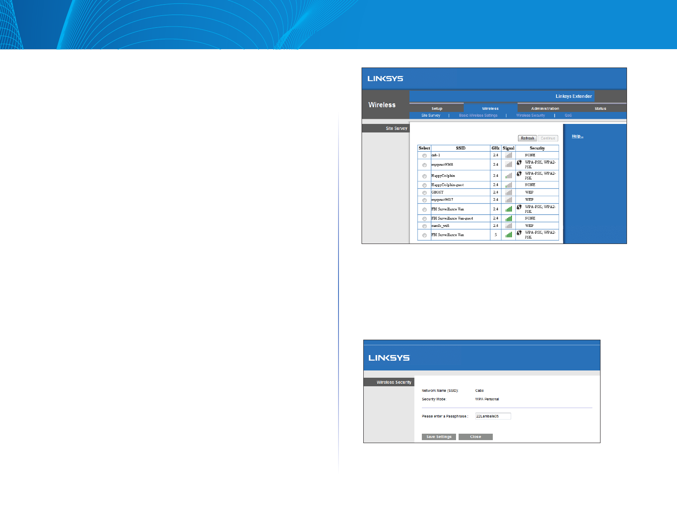Click the SSID text 'carol's_wifi'

(x=440, y=226)
